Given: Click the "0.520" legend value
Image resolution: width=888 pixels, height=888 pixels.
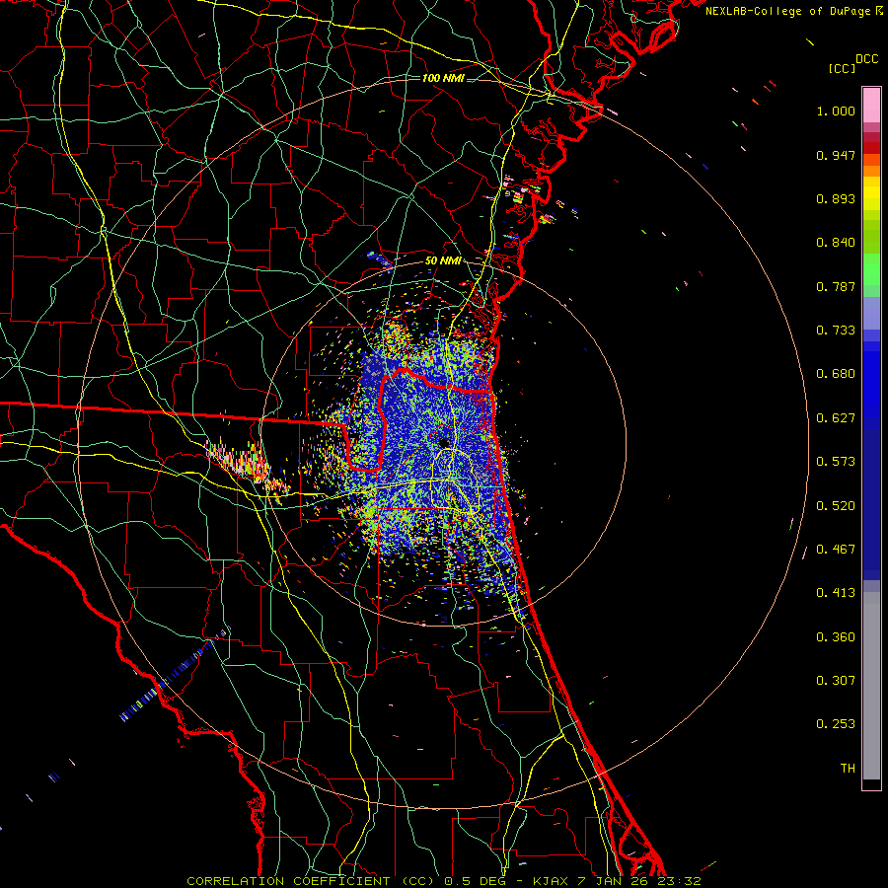Looking at the screenshot, I should click(x=836, y=506).
